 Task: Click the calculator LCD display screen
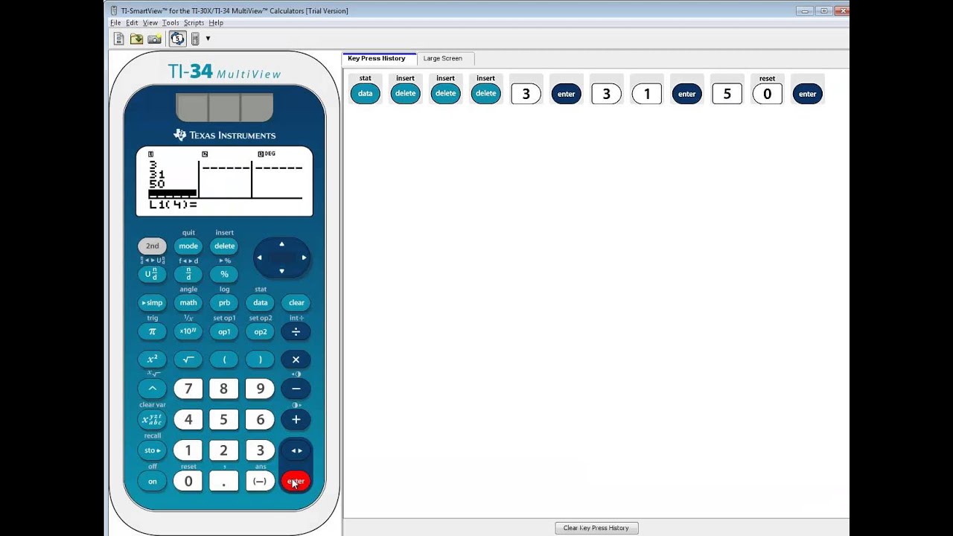(224, 181)
